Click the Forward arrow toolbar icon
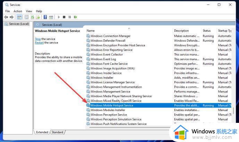239x142 pixels. (11, 17)
